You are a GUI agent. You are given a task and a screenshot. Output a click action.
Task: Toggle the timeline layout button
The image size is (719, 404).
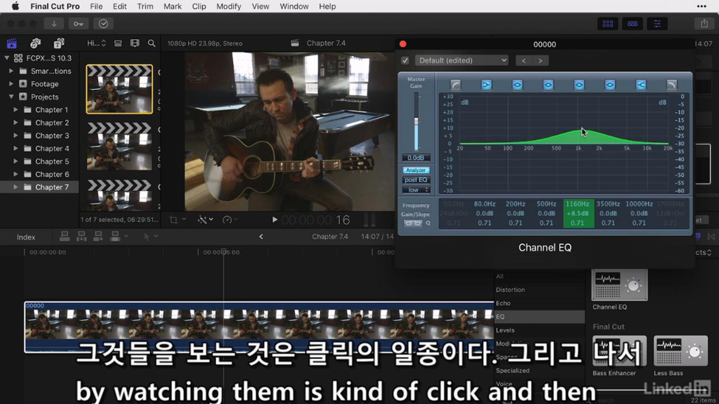(x=632, y=24)
